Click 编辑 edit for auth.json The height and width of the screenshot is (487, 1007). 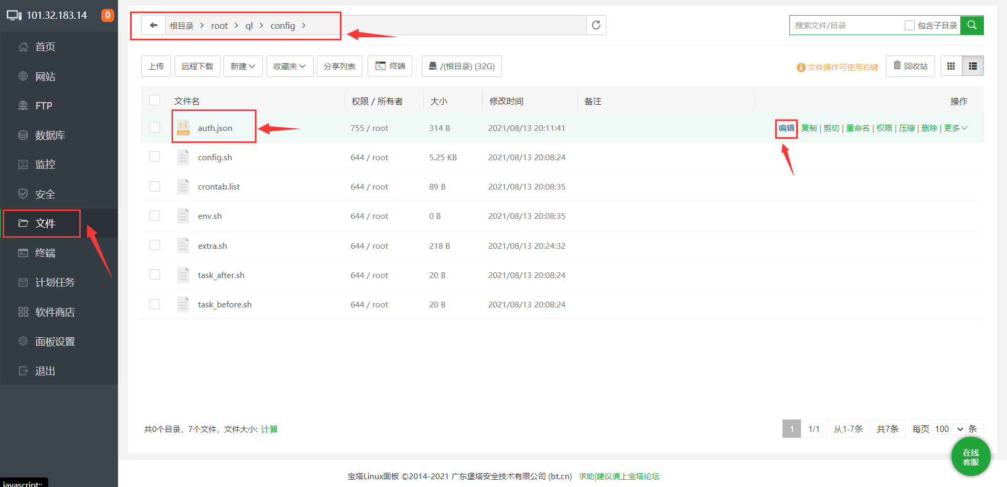pos(786,128)
